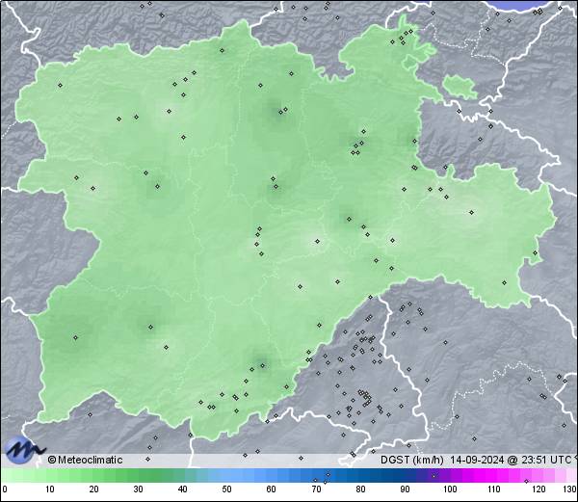Click the 23:51 UTC time text
The width and height of the screenshot is (578, 502).
pos(545,460)
